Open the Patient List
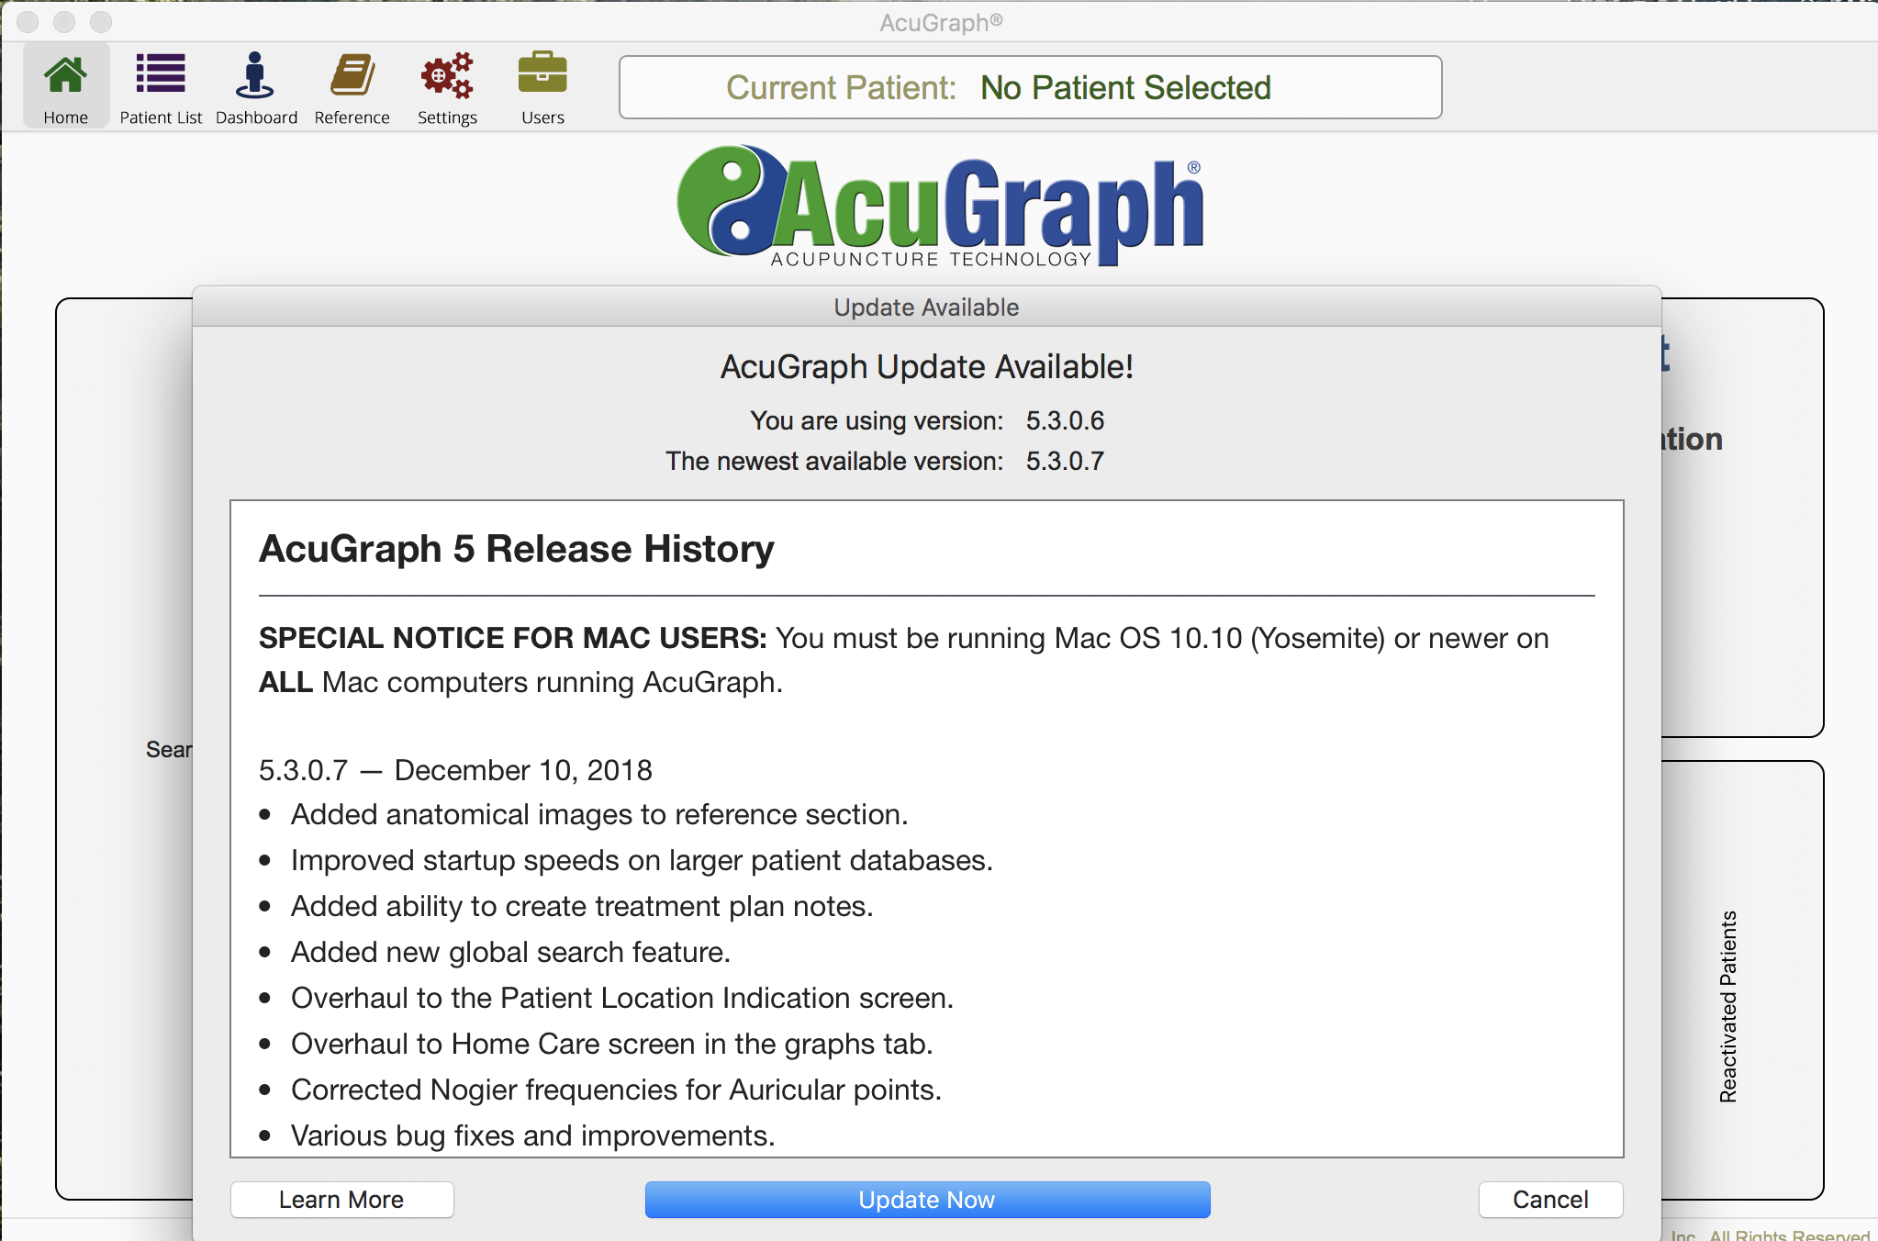Image resolution: width=1878 pixels, height=1241 pixels. [x=160, y=84]
